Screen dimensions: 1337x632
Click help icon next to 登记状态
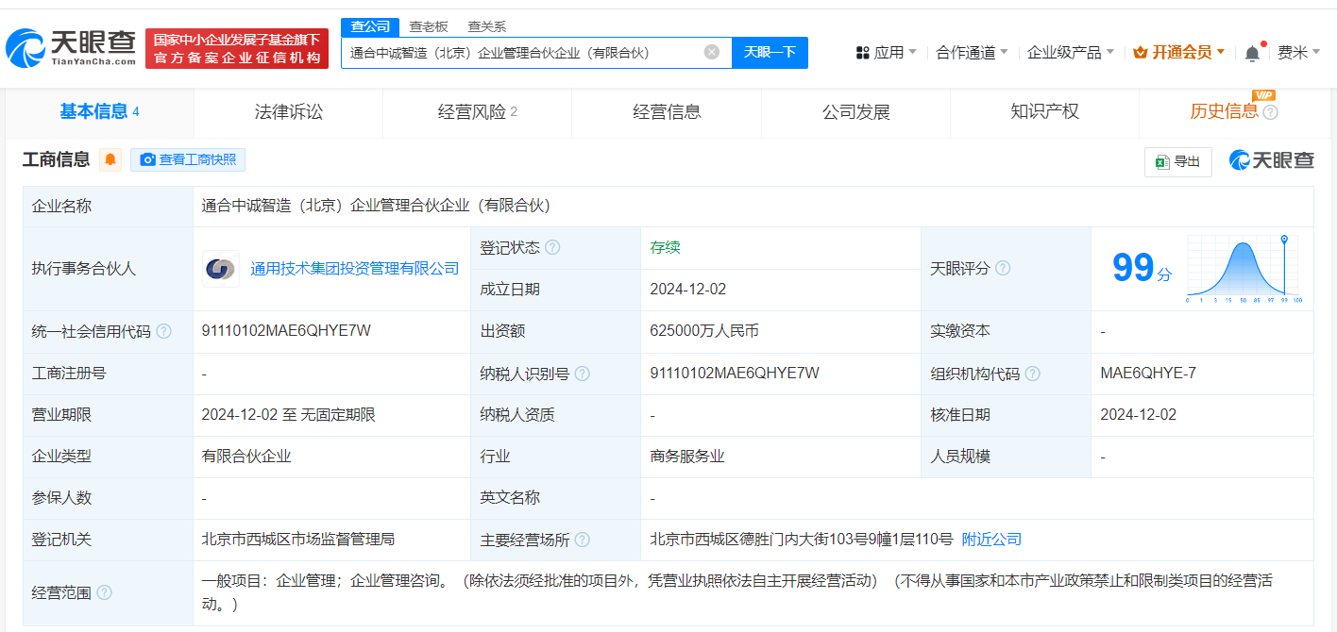[552, 247]
